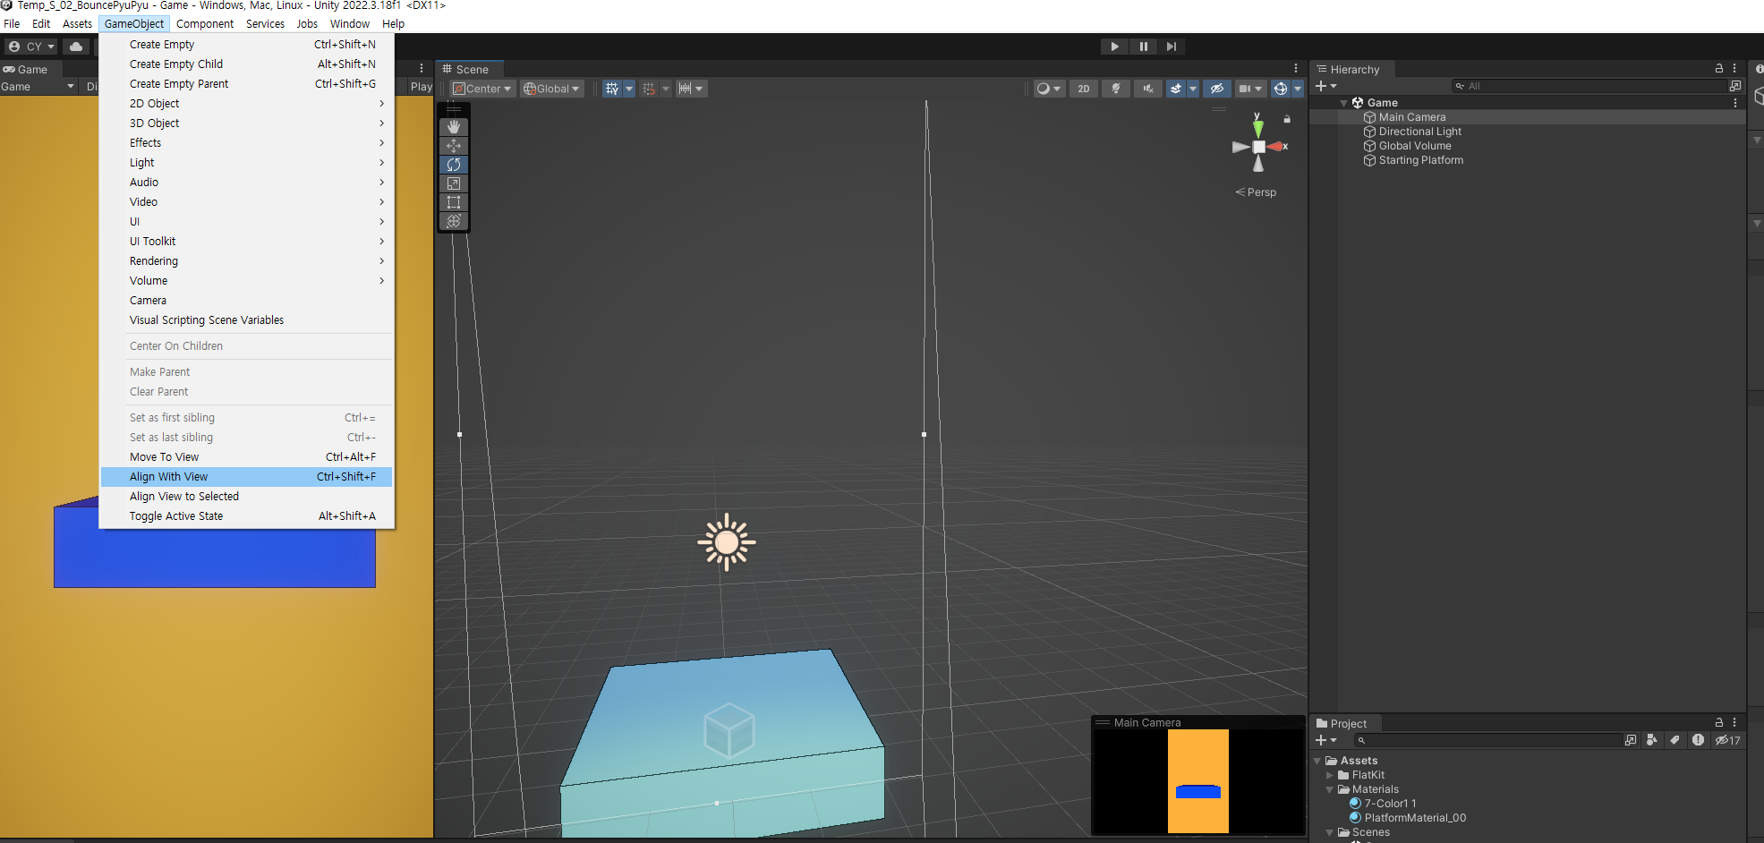Screen dimensions: 1764x843
Task: Toggle hidden objects visibility in Scene
Action: click(1216, 89)
